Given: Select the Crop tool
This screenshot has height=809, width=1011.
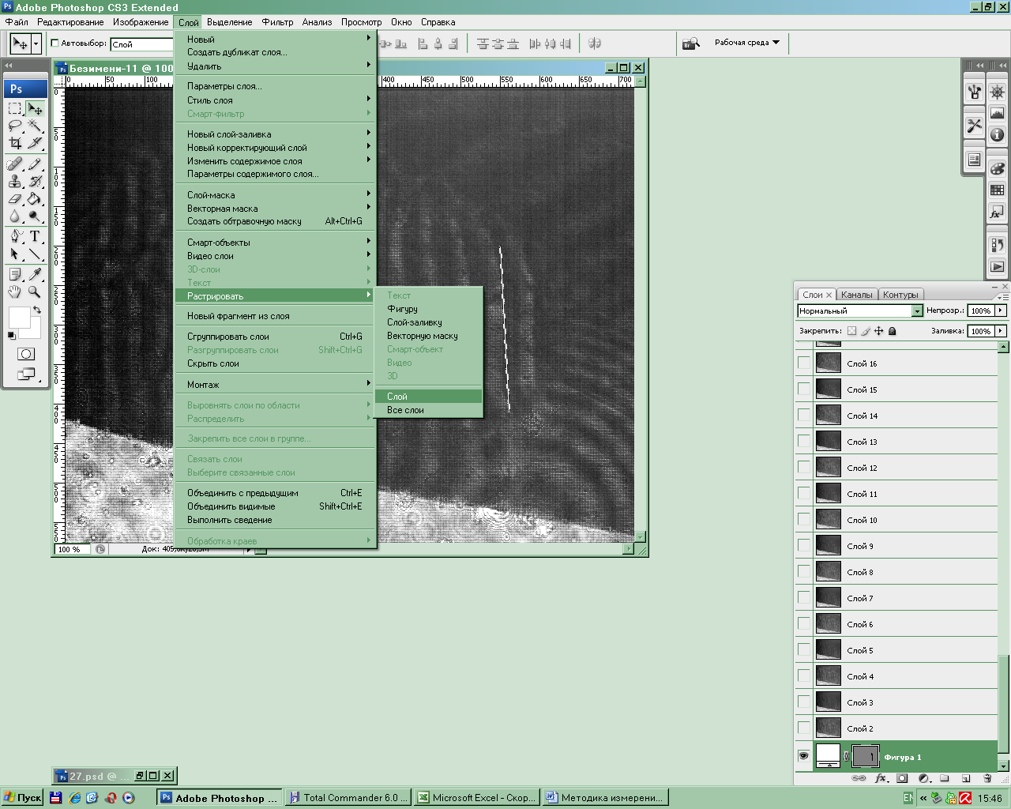Looking at the screenshot, I should 15,143.
